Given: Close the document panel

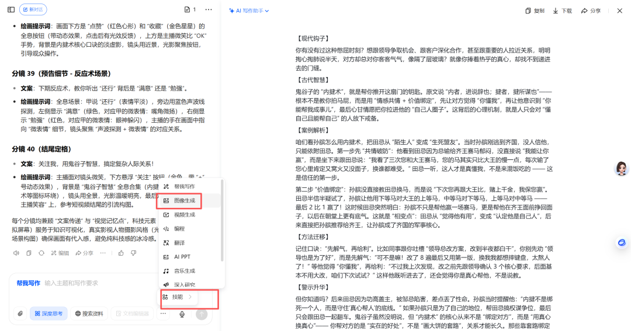Looking at the screenshot, I should 620,11.
